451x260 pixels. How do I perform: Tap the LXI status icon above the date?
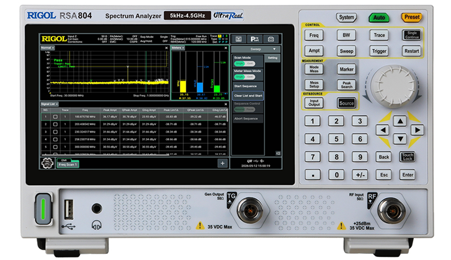(x=249, y=161)
